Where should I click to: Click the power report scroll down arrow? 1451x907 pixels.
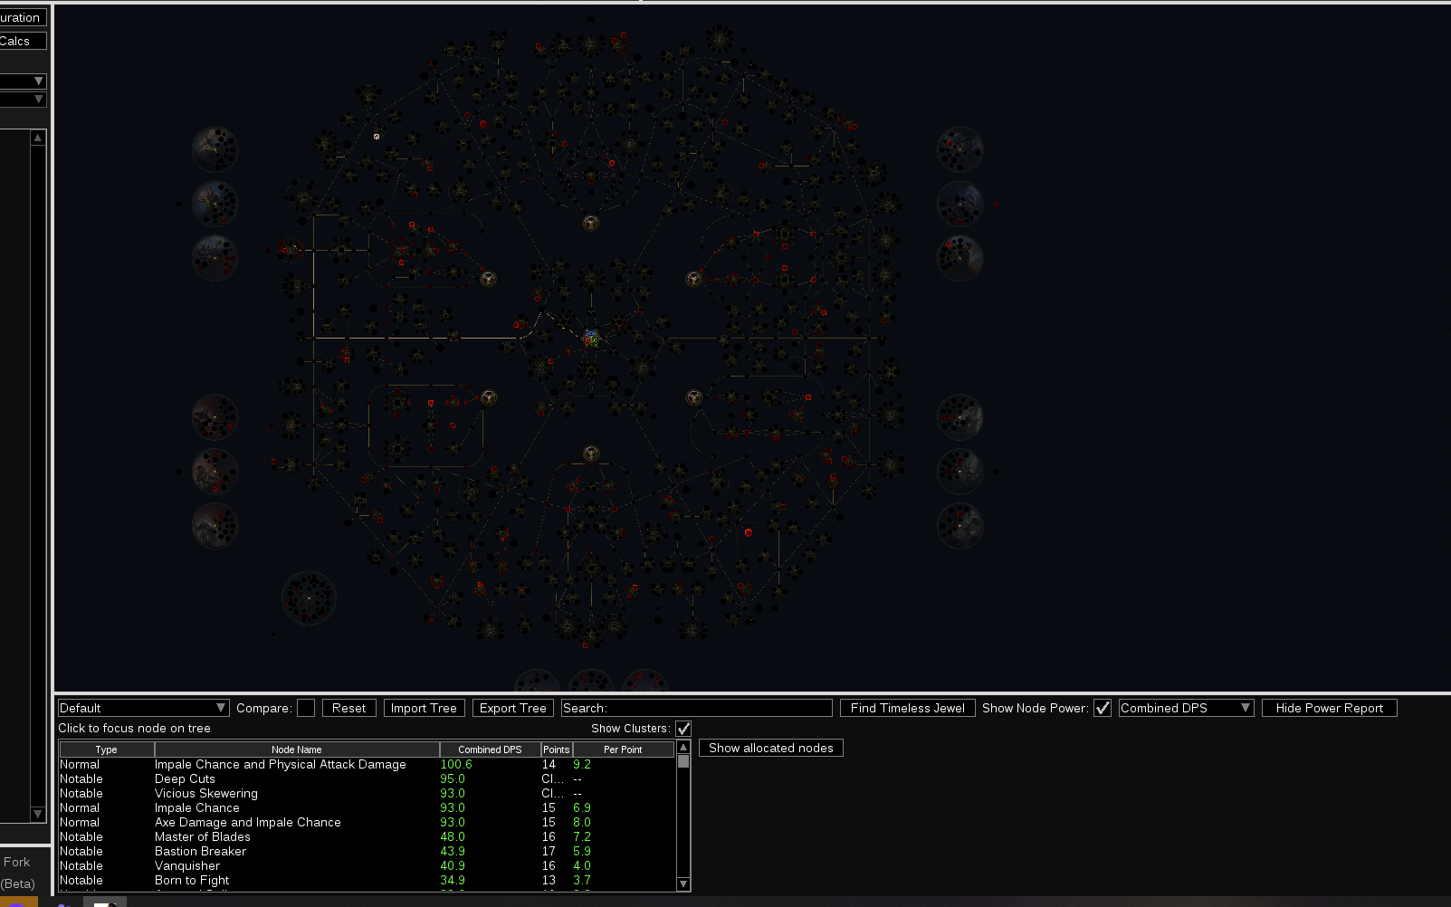tap(683, 884)
